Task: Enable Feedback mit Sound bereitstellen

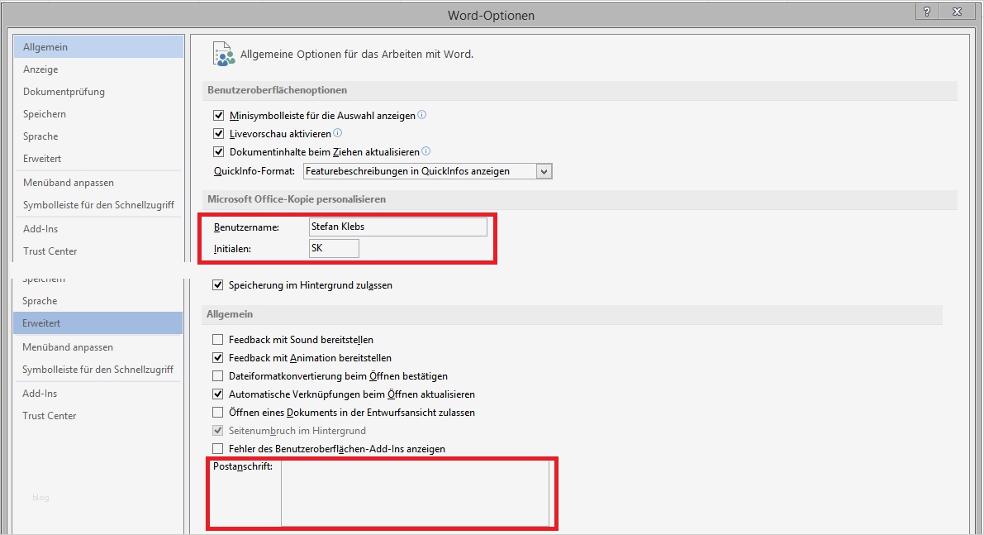Action: [218, 340]
